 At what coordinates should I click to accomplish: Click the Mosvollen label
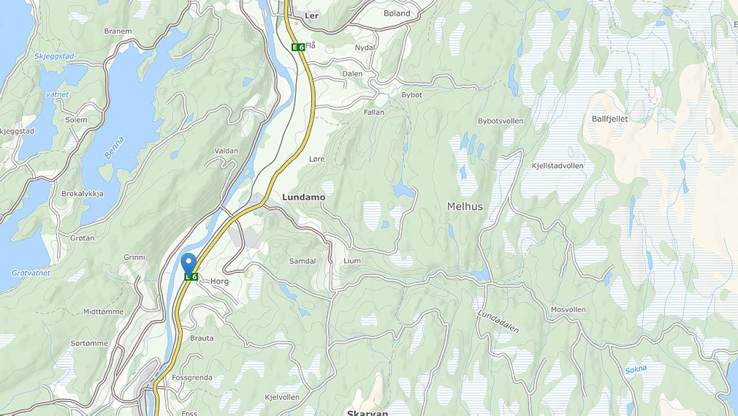coord(568,309)
